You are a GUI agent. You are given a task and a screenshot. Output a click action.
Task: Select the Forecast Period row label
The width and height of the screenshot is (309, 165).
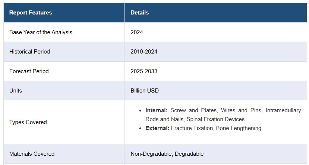(29, 71)
